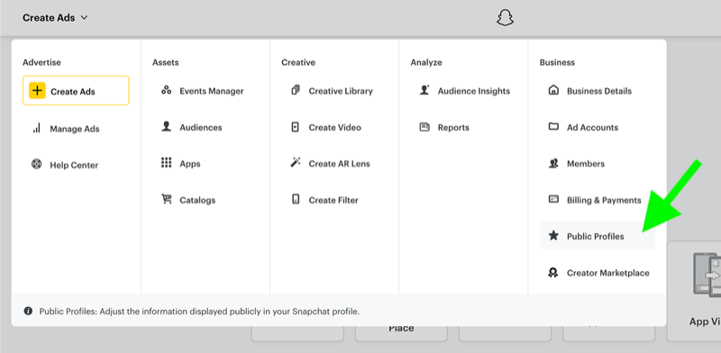The height and width of the screenshot is (353, 721).
Task: Click the Creative column heading
Action: [x=298, y=62]
